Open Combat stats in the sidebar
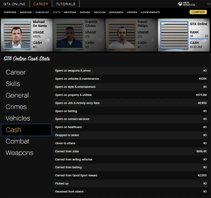Image resolution: width=211 pixels, height=198 pixels. click(x=17, y=141)
